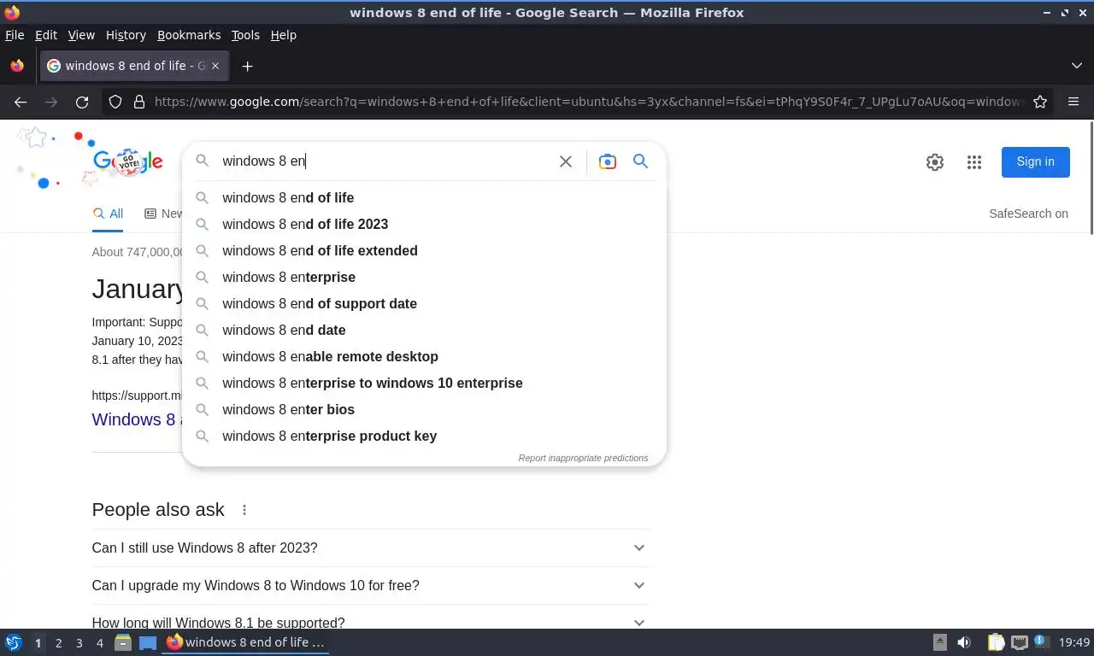This screenshot has height=656, width=1094.
Task: Click the volume icon in system tray
Action: (x=964, y=642)
